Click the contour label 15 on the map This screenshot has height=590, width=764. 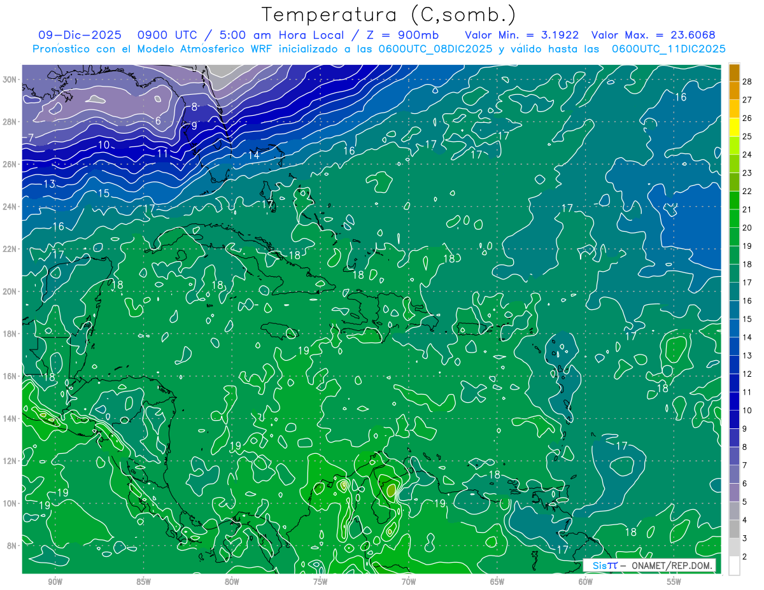[x=104, y=193]
